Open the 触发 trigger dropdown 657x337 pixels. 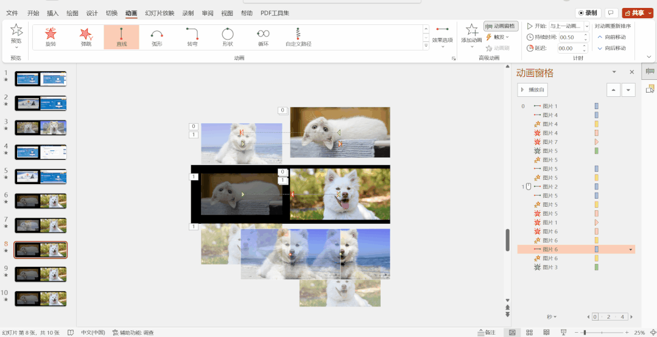497,37
